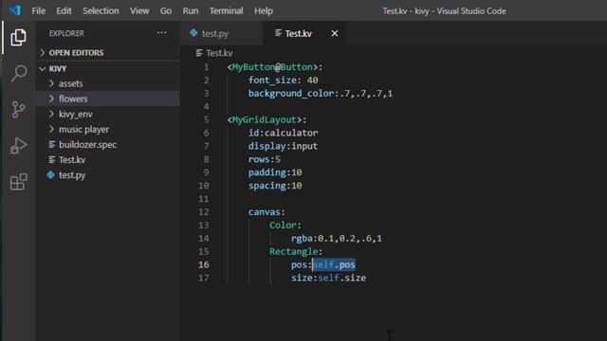Open buildozer.spec from the explorer
This screenshot has width=607, height=341.
87,145
